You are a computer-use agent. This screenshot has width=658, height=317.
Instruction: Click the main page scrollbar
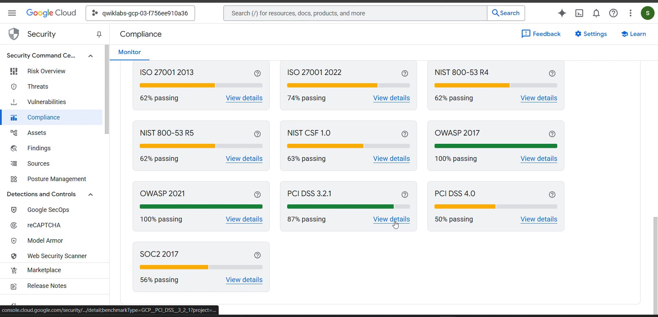[655, 265]
